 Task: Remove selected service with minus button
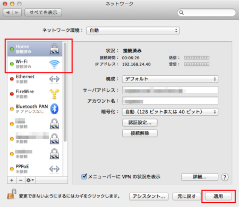[21, 180]
